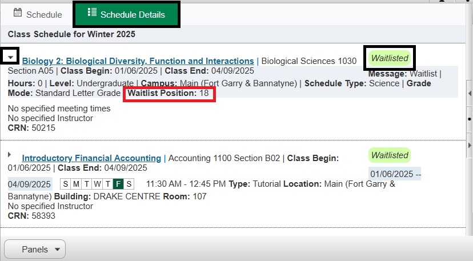Screen dimensions: 473x261
Task: Click the left-pointing panel arrow on right edge
Action: point(469,93)
